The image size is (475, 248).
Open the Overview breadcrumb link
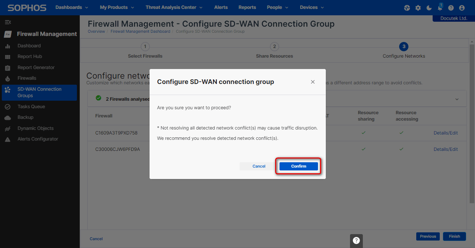96,31
